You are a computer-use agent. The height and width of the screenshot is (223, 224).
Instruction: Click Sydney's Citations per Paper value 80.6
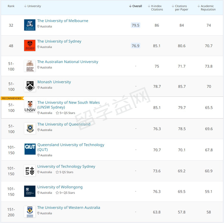[182, 46]
